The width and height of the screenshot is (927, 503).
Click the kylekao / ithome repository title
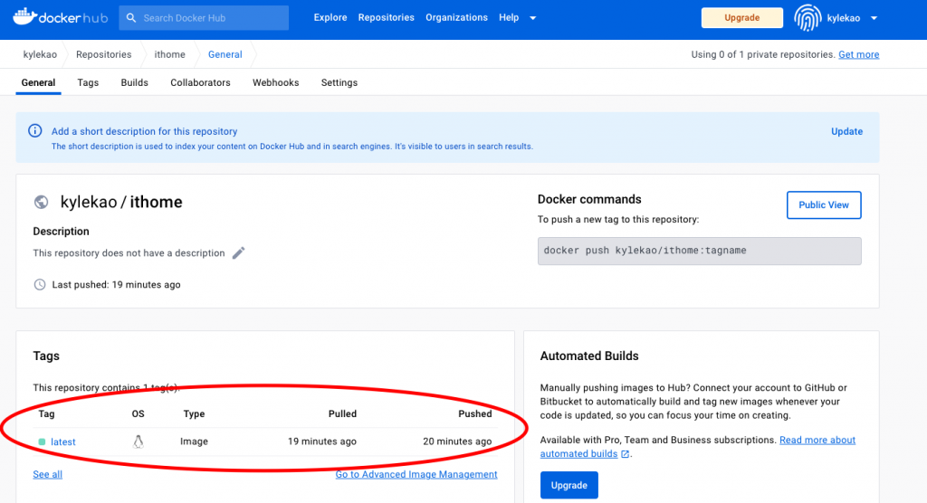pyautogui.click(x=121, y=202)
